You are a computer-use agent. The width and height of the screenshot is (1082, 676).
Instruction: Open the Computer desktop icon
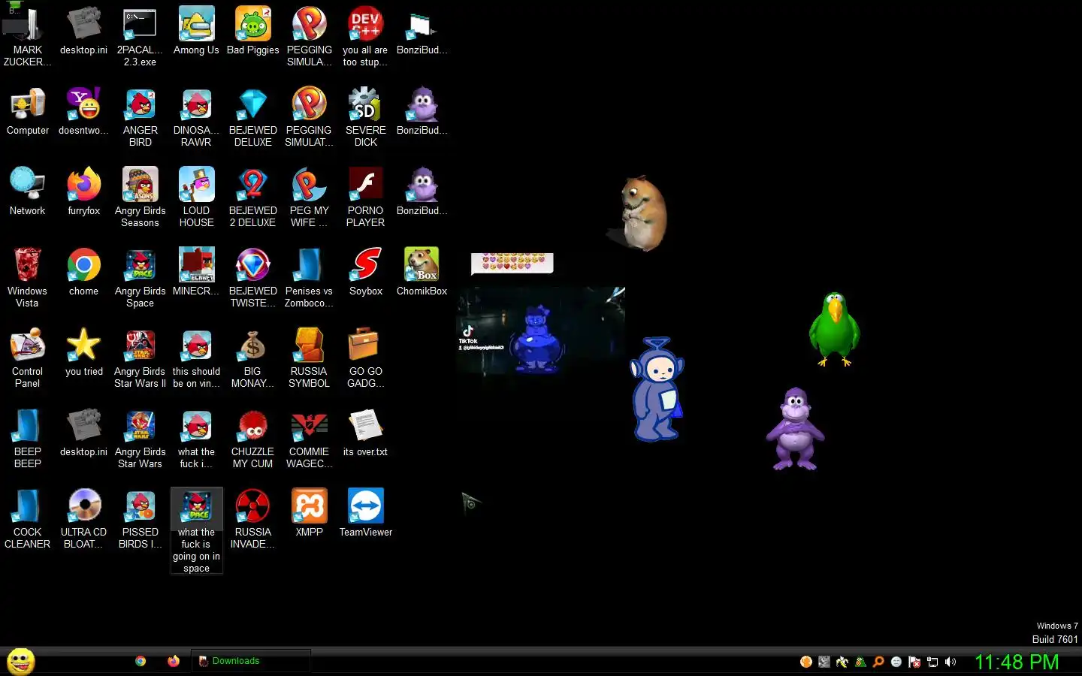pyautogui.click(x=28, y=112)
